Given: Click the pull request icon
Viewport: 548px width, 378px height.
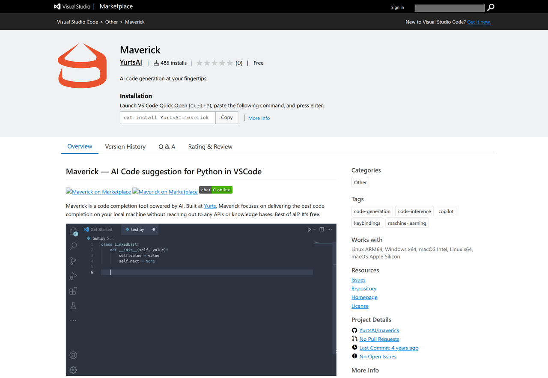Looking at the screenshot, I should tap(354, 339).
